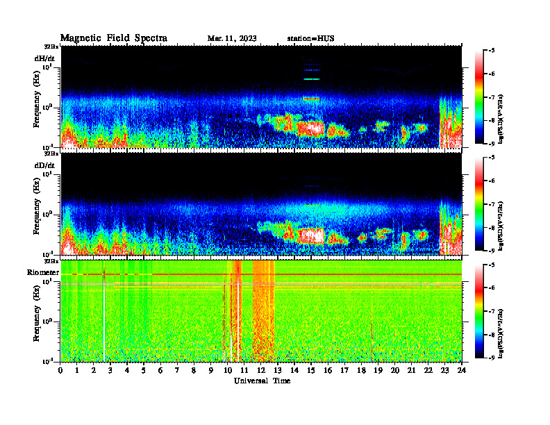Click the top spectrogram color bar
Viewport: 550px width, 425px height.
click(x=479, y=97)
